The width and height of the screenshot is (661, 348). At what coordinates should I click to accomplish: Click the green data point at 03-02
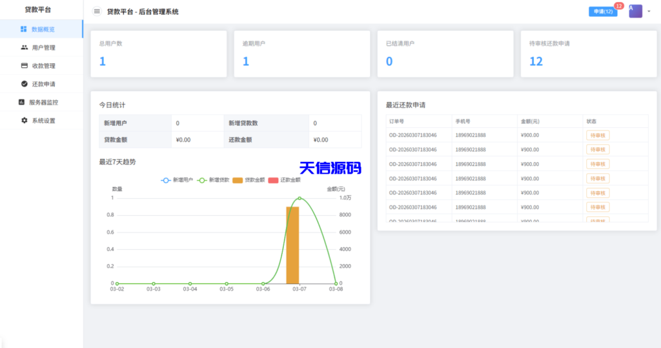117,283
